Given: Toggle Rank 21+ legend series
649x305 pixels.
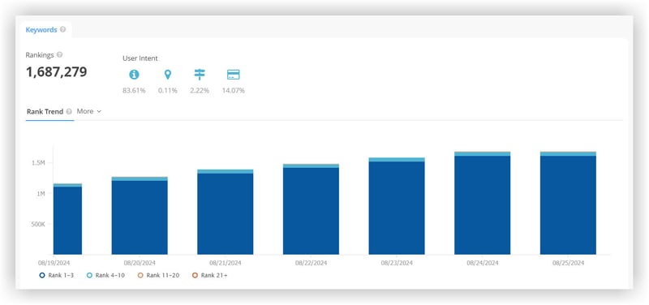Looking at the screenshot, I should (x=210, y=275).
